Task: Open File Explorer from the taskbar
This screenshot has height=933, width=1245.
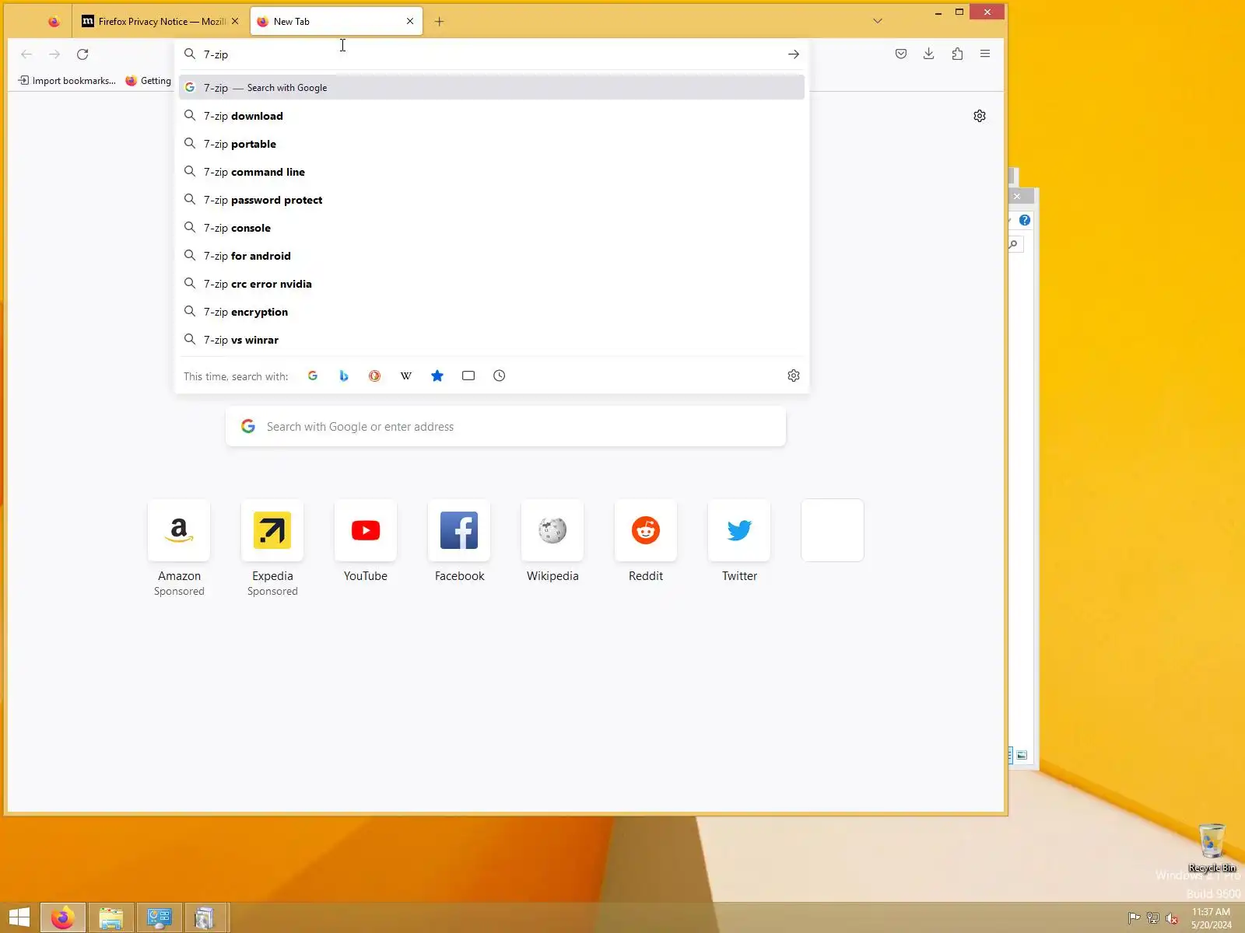Action: click(x=111, y=917)
